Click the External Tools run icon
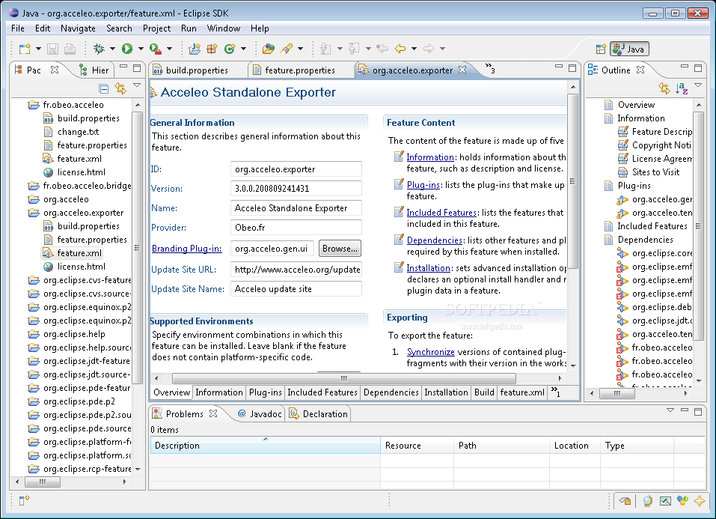The height and width of the screenshot is (519, 716). [156, 49]
